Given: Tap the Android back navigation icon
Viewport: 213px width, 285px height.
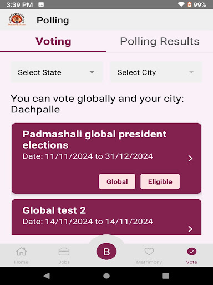Looking at the screenshot, I should coord(47,276).
